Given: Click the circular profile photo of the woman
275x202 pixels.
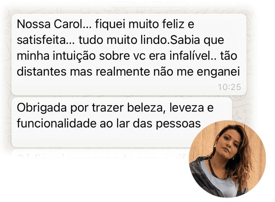Looking at the screenshot, I should (227, 159).
